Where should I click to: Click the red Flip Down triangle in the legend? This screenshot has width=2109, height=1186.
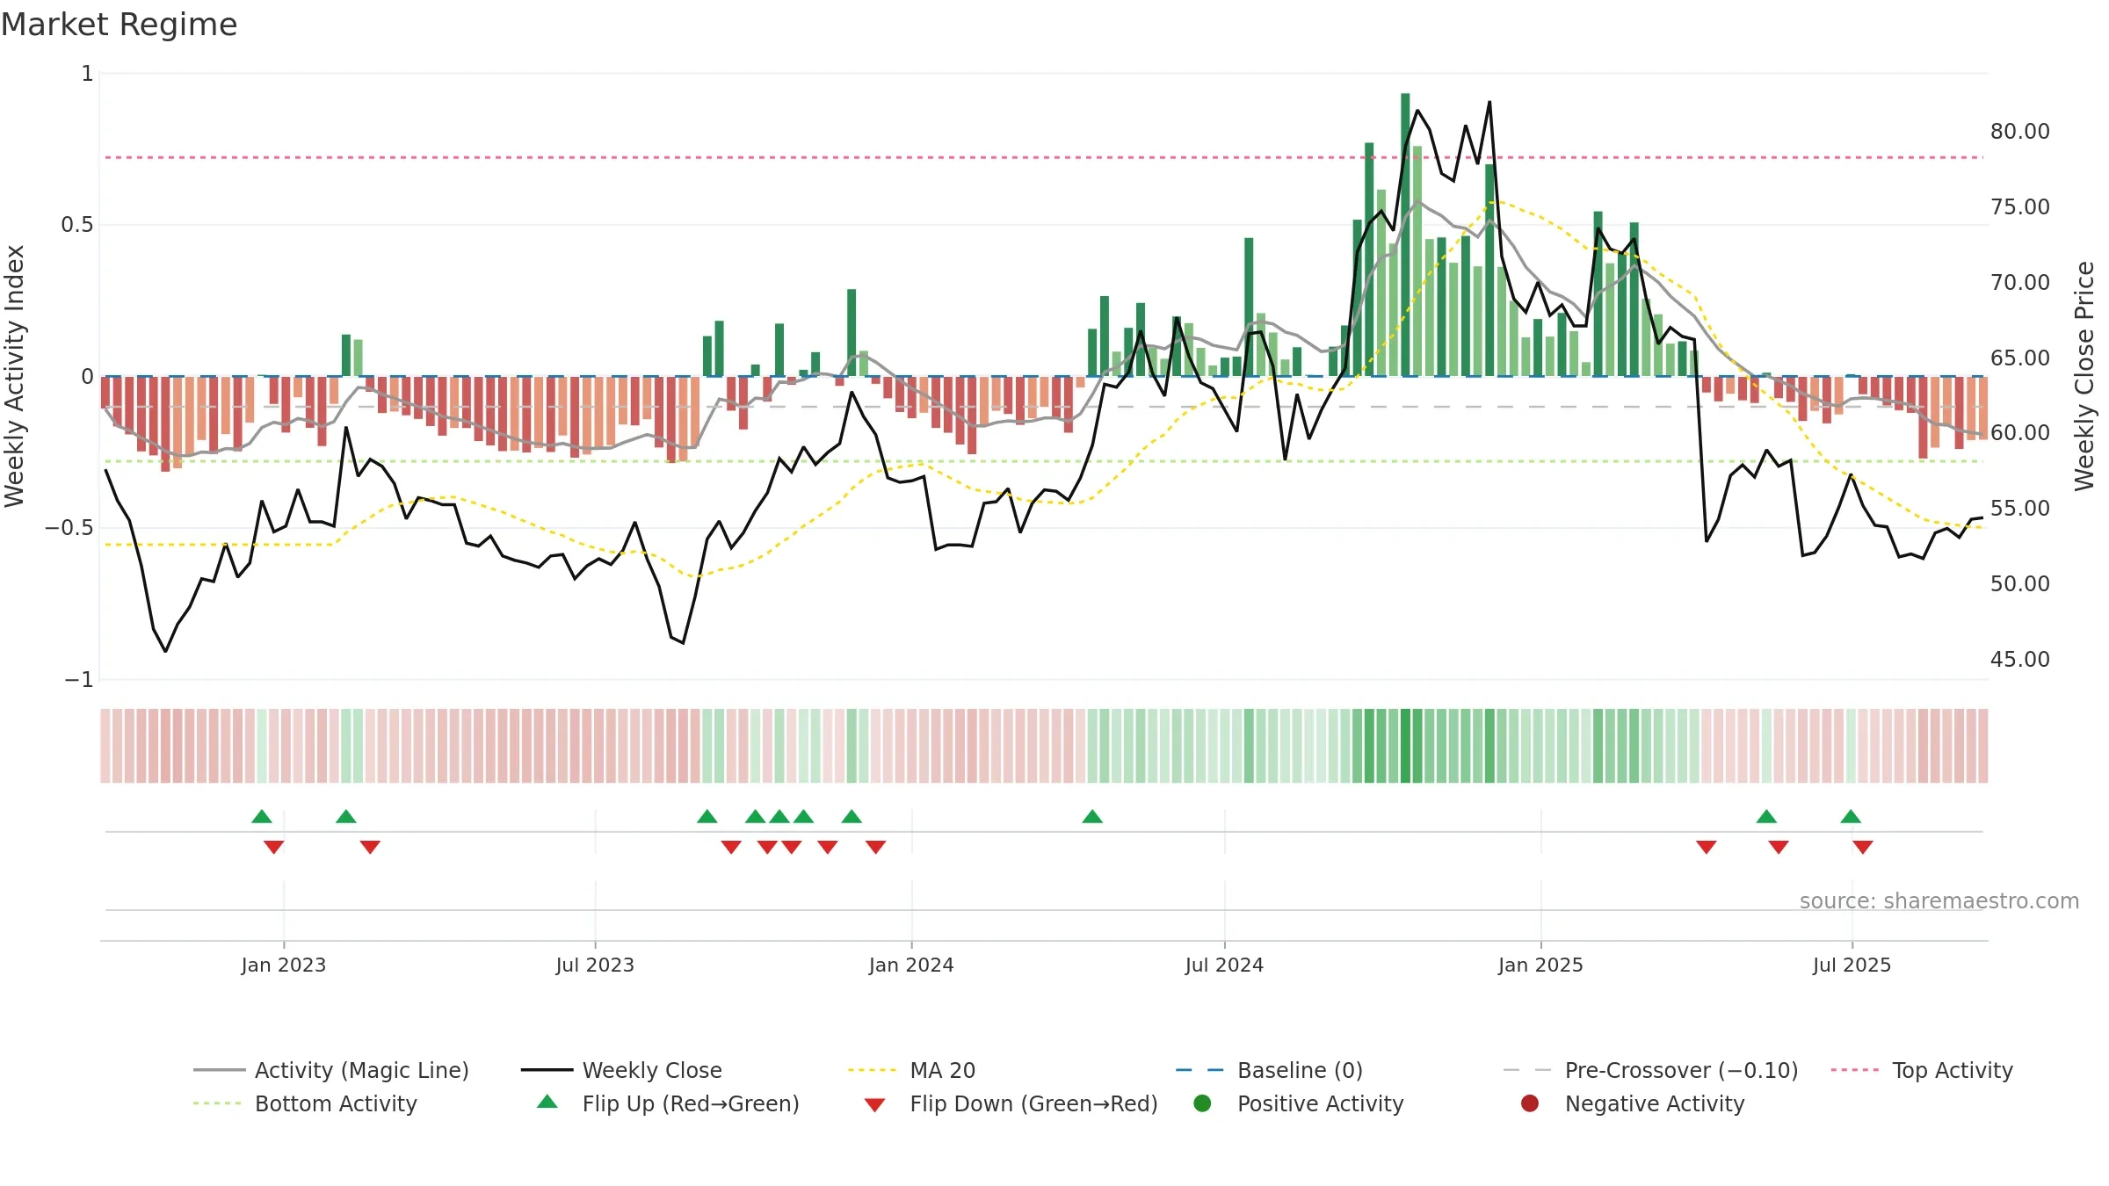[874, 1105]
